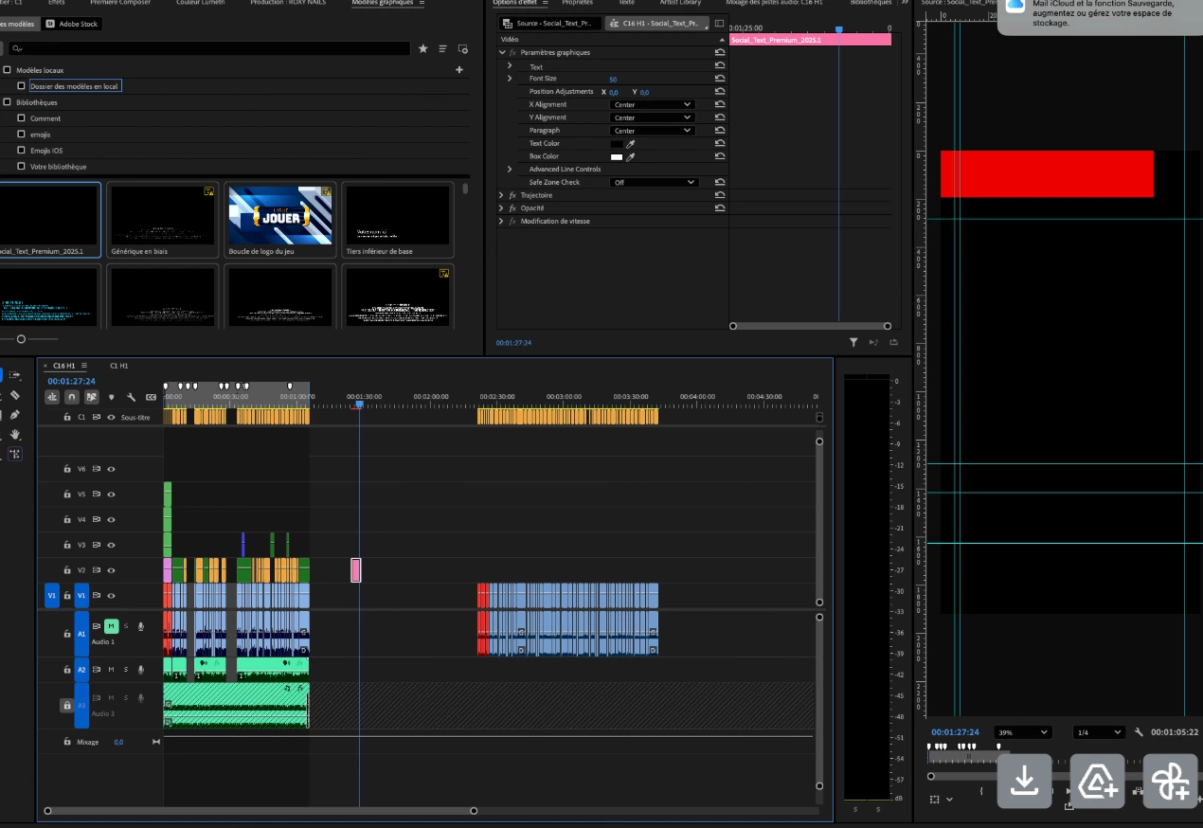
Task: Click the new folder search-bar icon
Action: [x=463, y=48]
